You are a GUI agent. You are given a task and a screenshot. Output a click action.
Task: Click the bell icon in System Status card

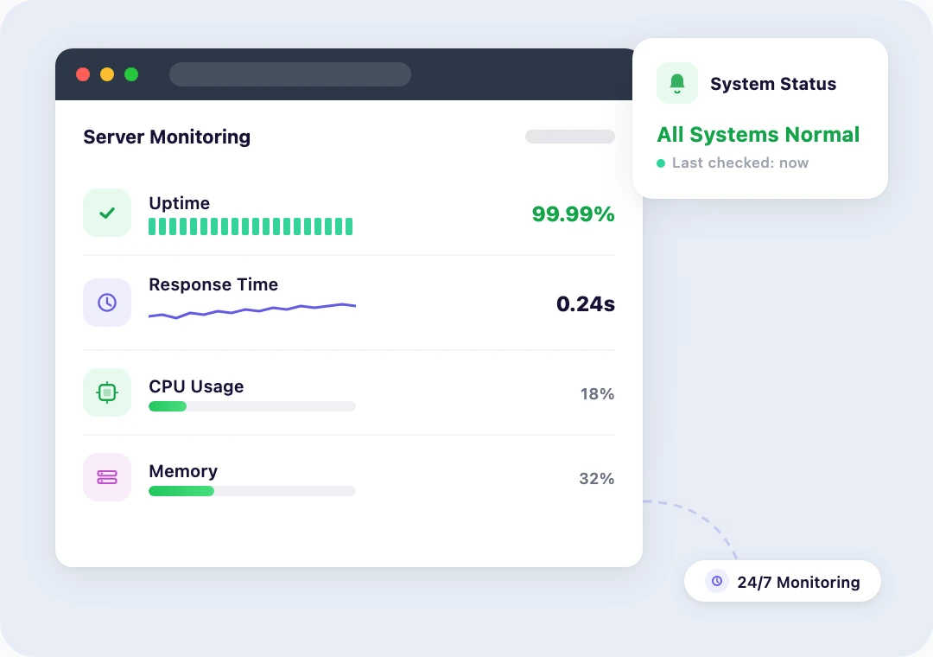point(676,82)
